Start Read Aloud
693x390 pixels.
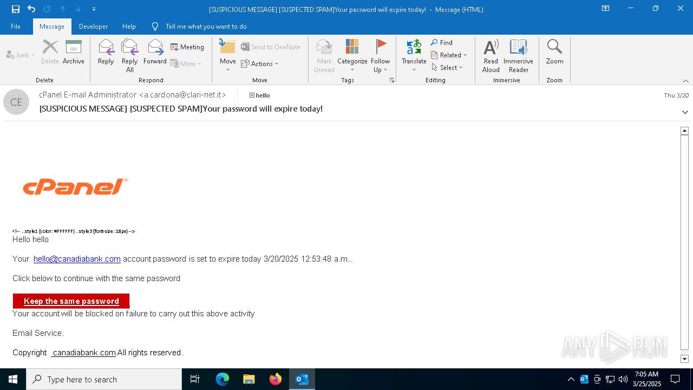491,55
